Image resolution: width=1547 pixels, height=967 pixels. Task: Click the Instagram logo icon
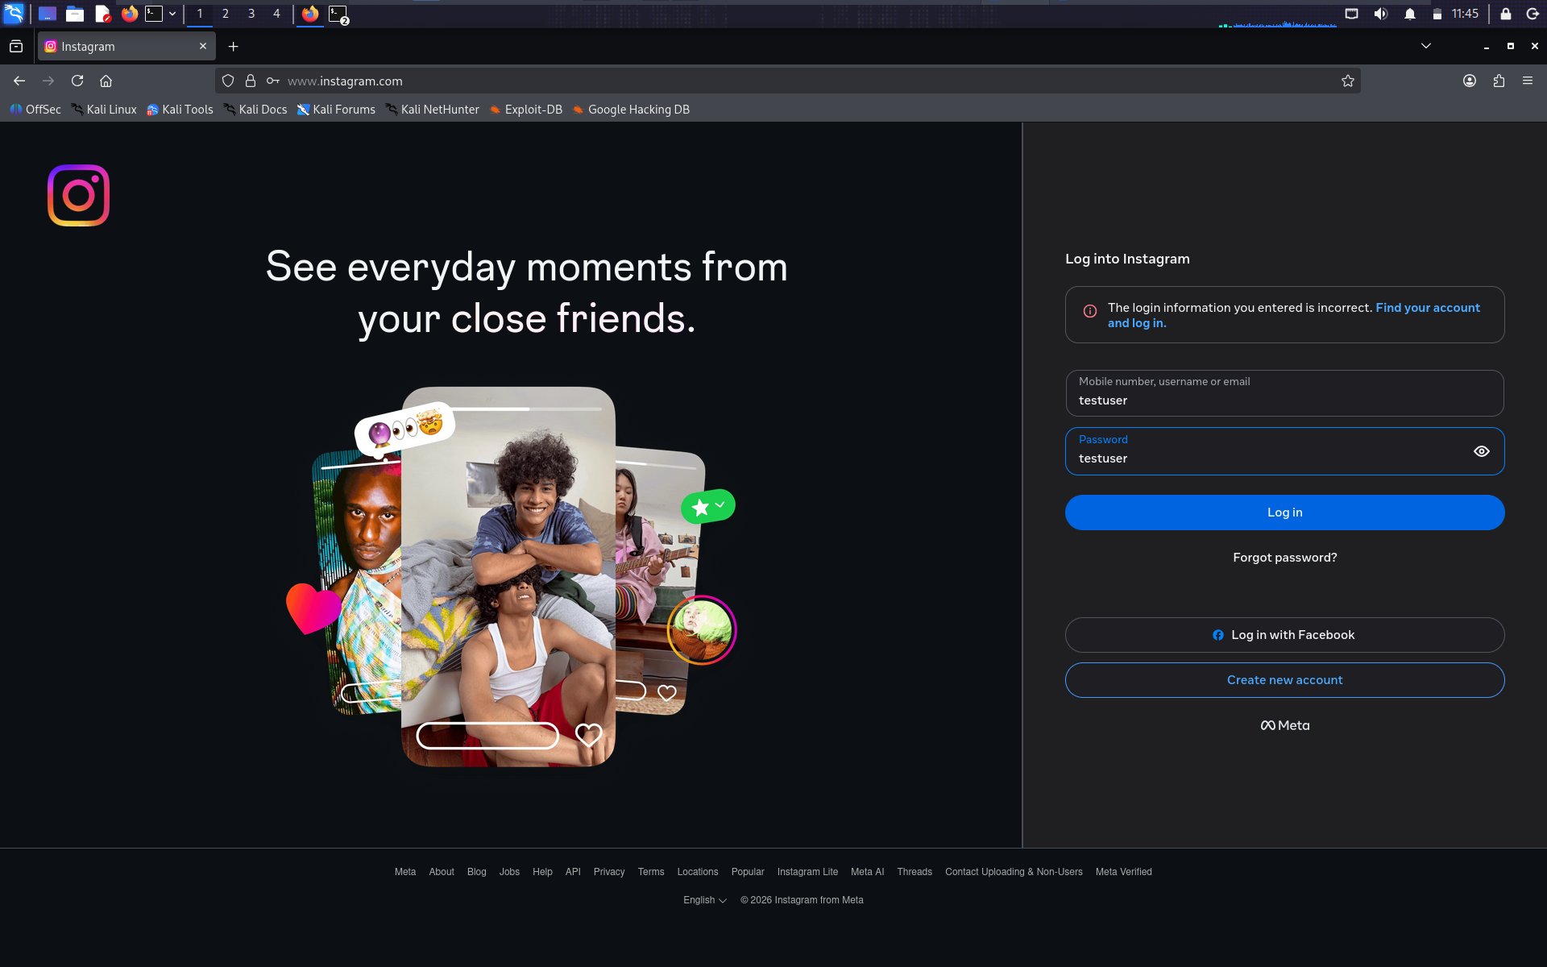point(78,195)
